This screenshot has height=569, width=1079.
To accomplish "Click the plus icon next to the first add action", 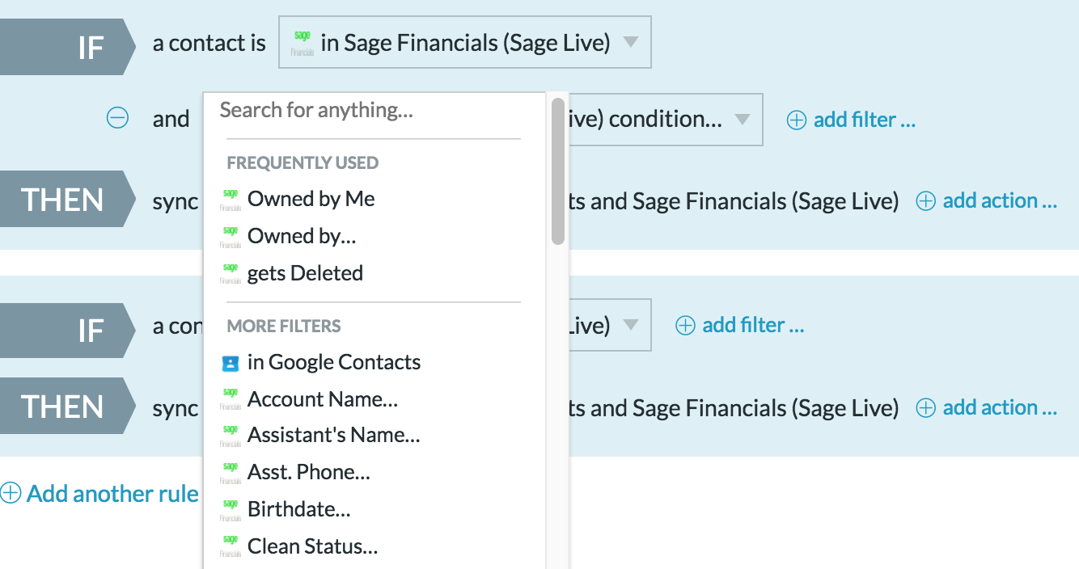I will coord(925,201).
